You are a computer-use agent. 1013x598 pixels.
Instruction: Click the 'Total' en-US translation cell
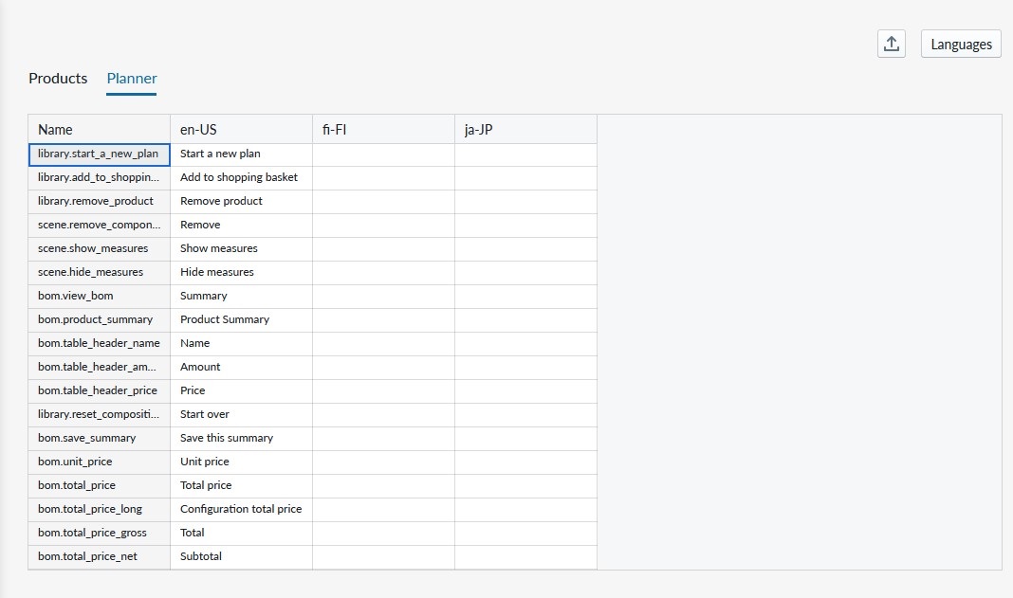click(242, 534)
